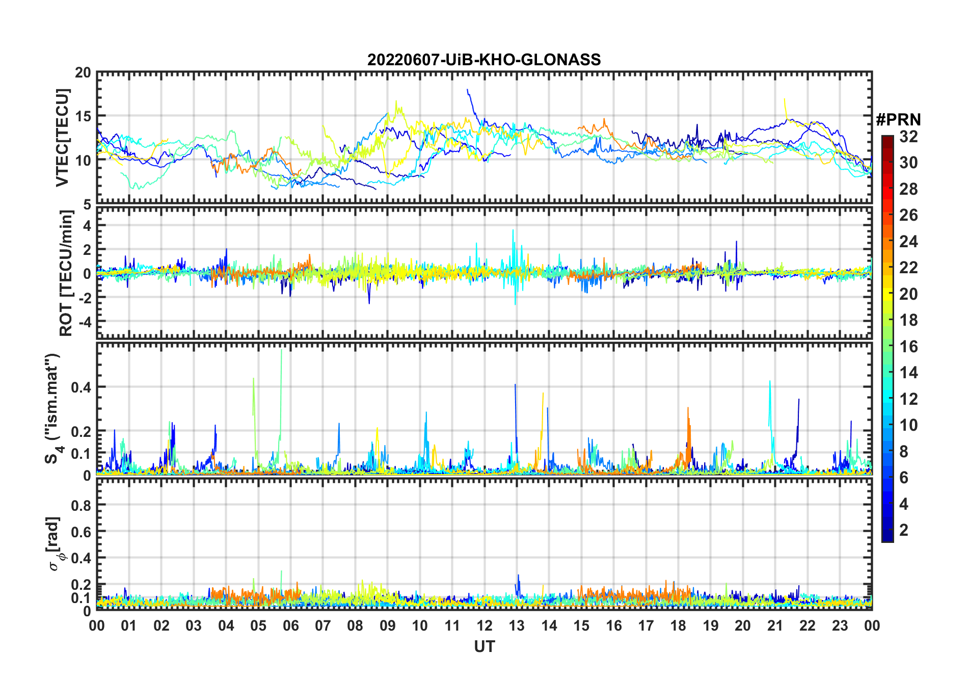The height and width of the screenshot is (678, 969).
Task: Click the UT hour tick label 03
Action: pyautogui.click(x=194, y=625)
